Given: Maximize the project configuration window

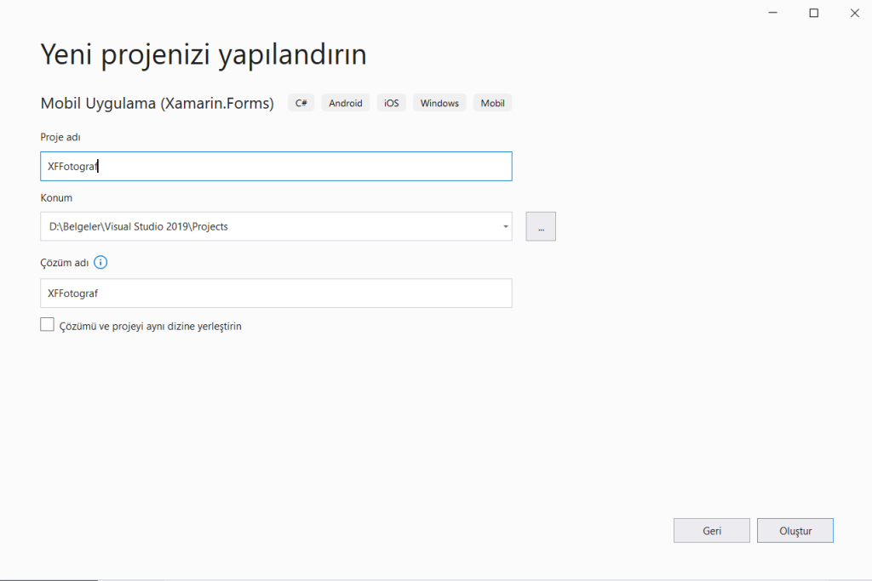Looking at the screenshot, I should click(813, 13).
